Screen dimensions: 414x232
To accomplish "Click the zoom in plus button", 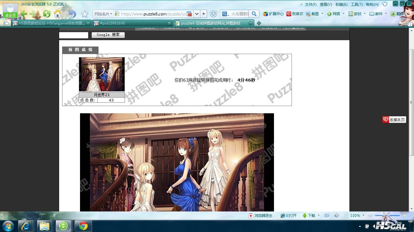I will tap(405, 216).
